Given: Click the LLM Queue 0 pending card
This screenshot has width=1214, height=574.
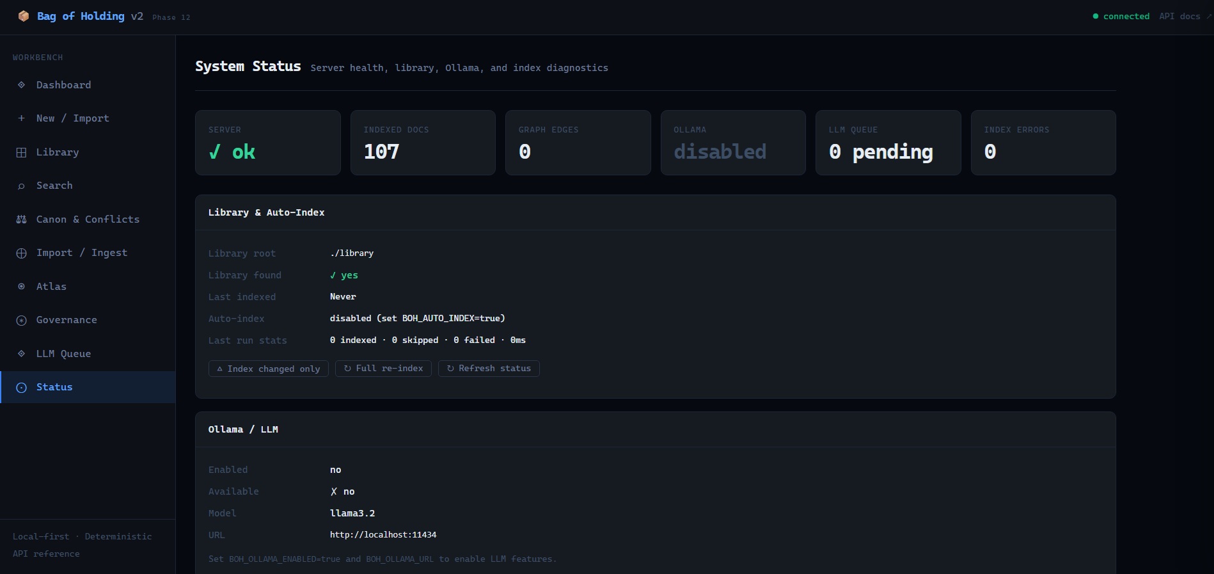Looking at the screenshot, I should click(x=888, y=143).
